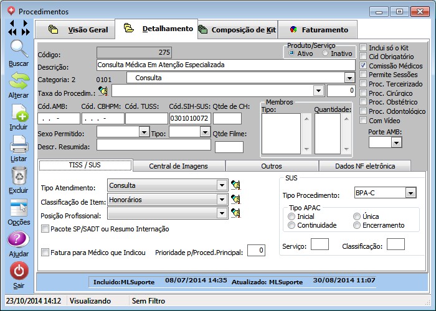Uncheck the Comissão Médicos checkbox
This screenshot has width=436, height=311.
click(x=364, y=65)
